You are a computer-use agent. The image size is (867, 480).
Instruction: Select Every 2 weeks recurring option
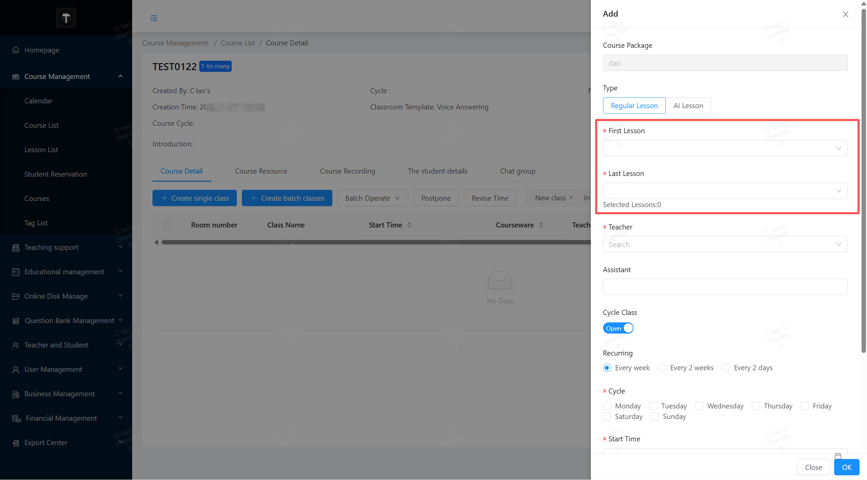(x=662, y=368)
